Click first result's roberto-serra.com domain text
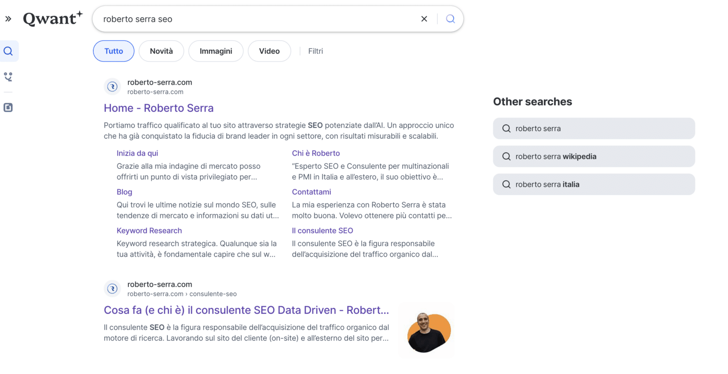Viewport: 728px width, 374px height. 160,82
